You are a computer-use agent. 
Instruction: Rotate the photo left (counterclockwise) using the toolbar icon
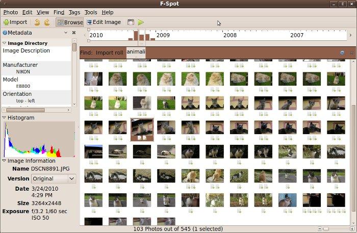[37, 22]
